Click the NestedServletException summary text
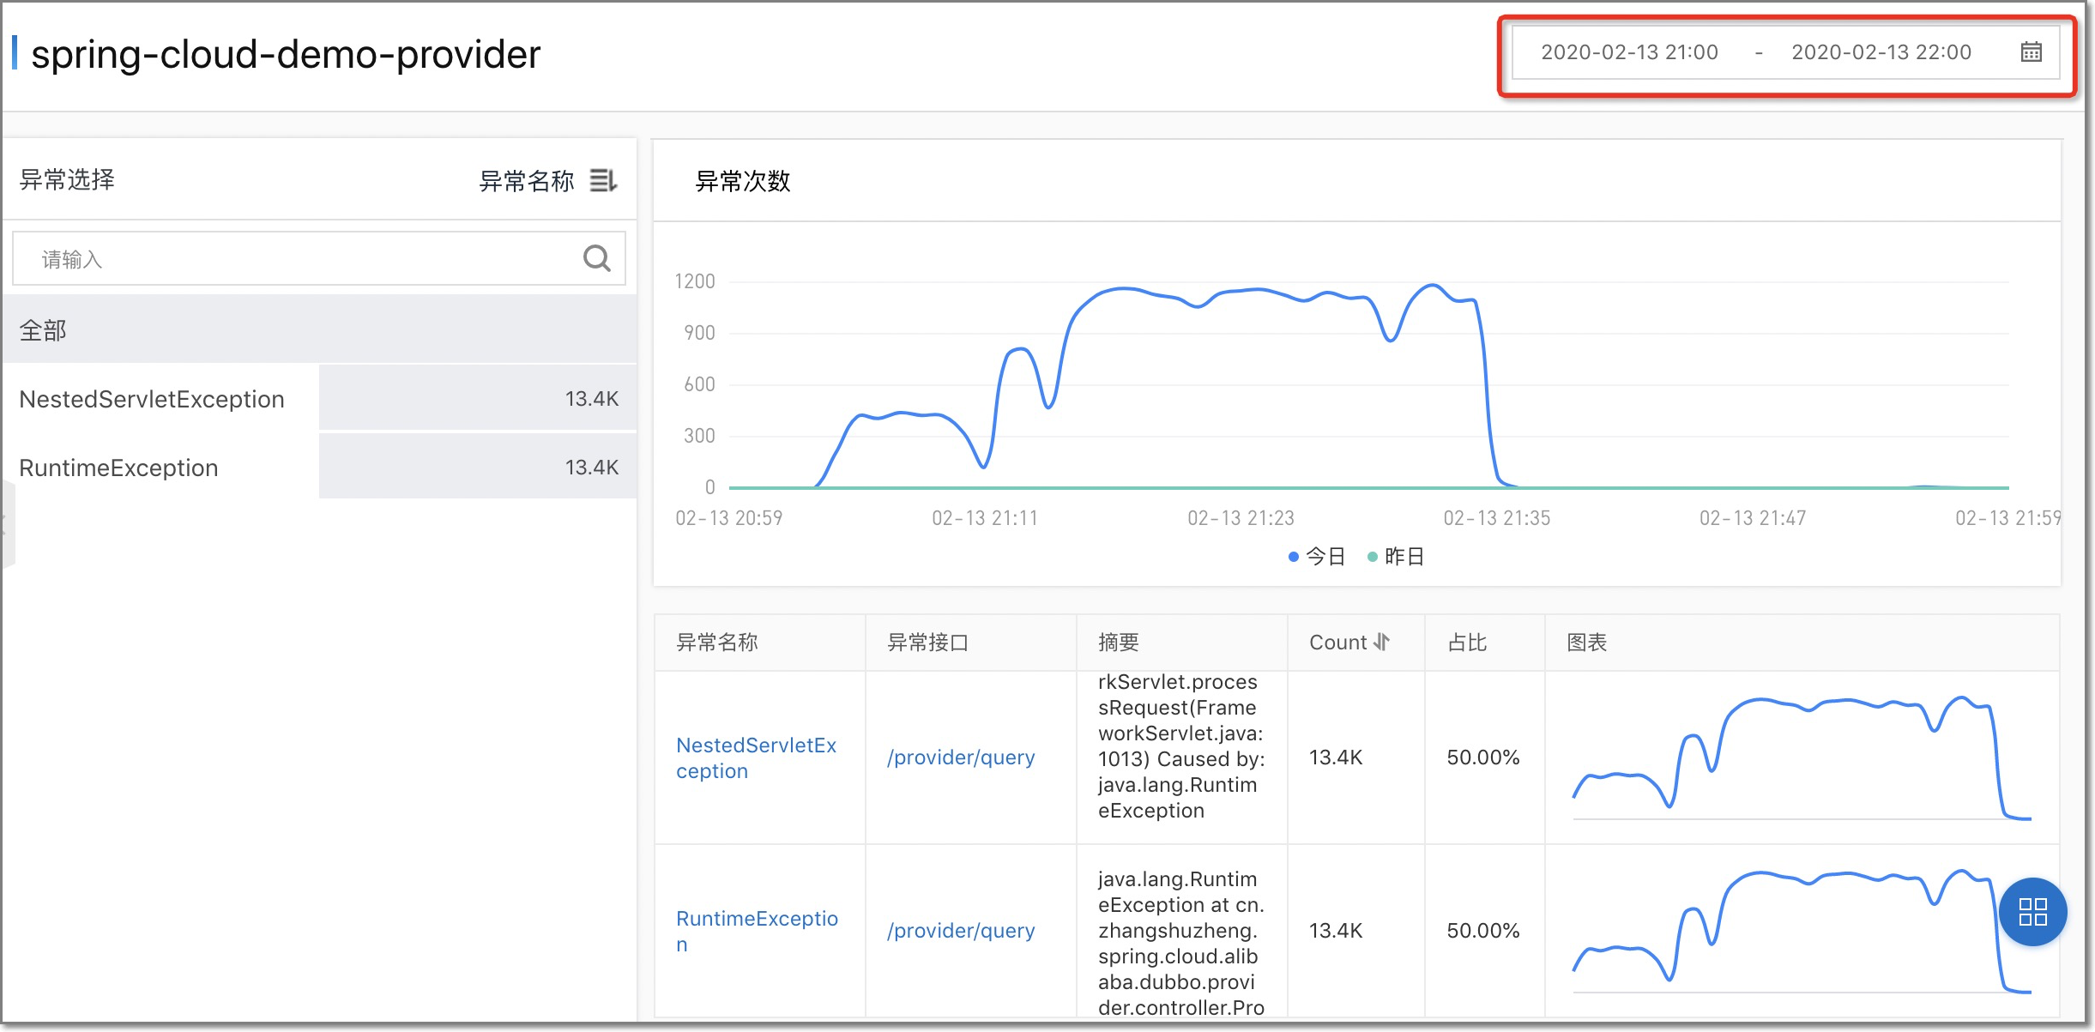The width and height of the screenshot is (2095, 1032). point(1181,745)
